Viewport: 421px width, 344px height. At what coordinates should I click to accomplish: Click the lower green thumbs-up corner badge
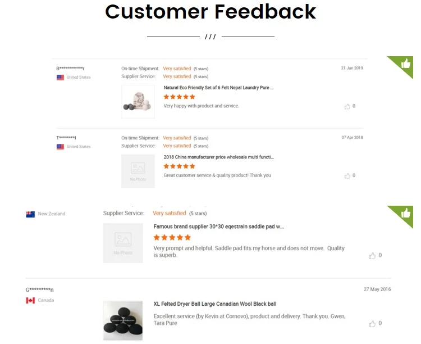click(405, 214)
